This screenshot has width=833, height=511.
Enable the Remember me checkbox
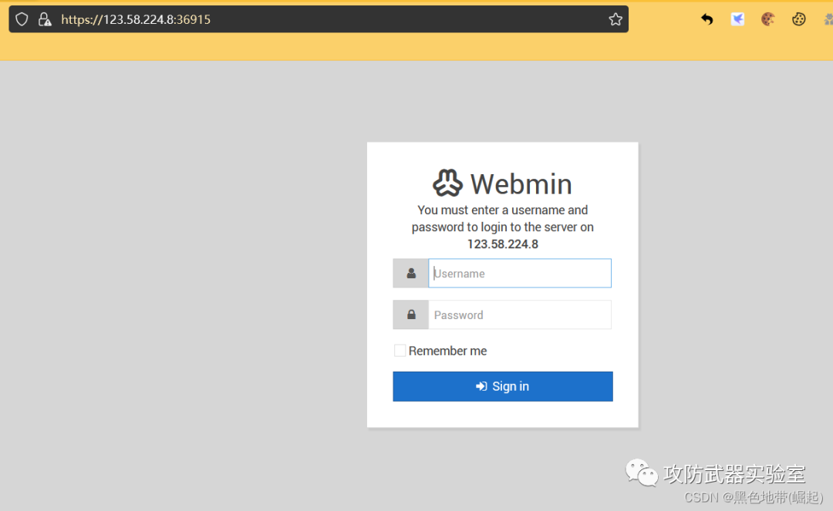400,351
